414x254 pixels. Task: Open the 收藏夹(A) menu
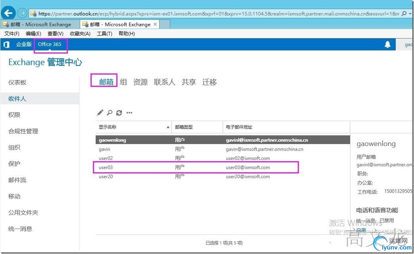pyautogui.click(x=80, y=33)
